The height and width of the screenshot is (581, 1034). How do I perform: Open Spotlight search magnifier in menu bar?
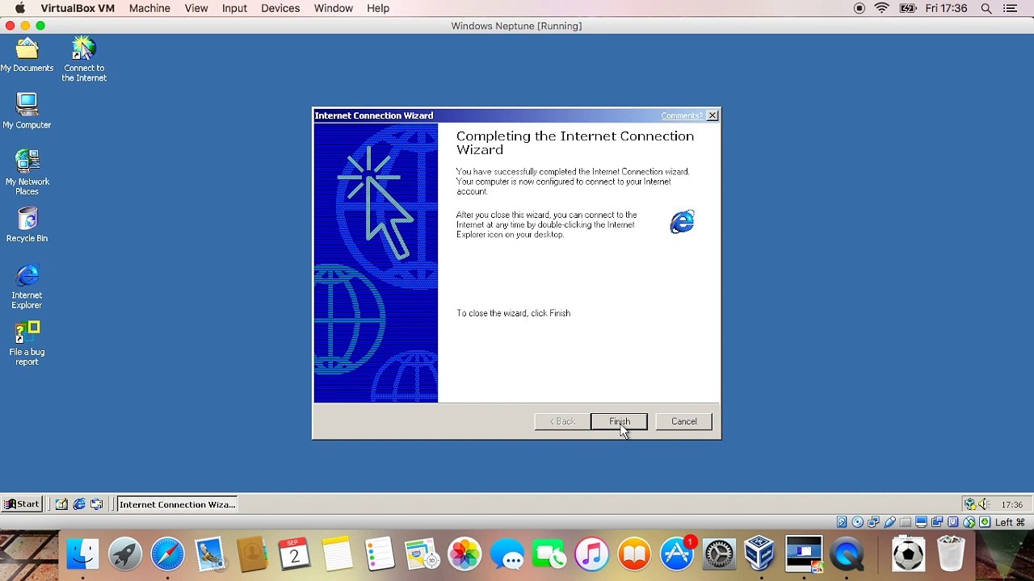[986, 8]
